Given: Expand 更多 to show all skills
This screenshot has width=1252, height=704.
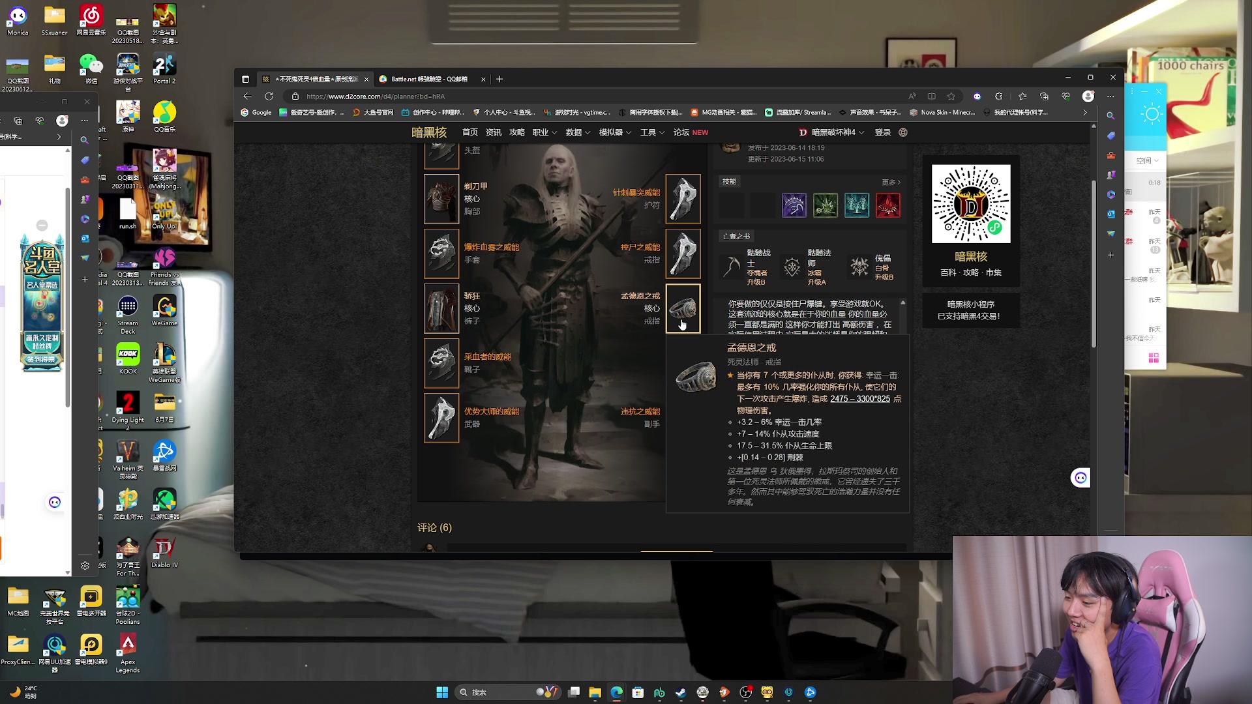Looking at the screenshot, I should pos(890,183).
